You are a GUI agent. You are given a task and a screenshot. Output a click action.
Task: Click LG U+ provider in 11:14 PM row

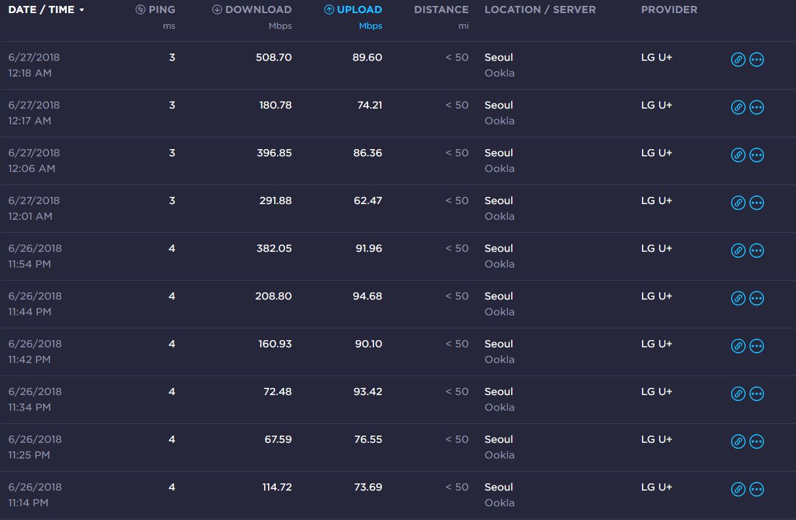(x=656, y=487)
